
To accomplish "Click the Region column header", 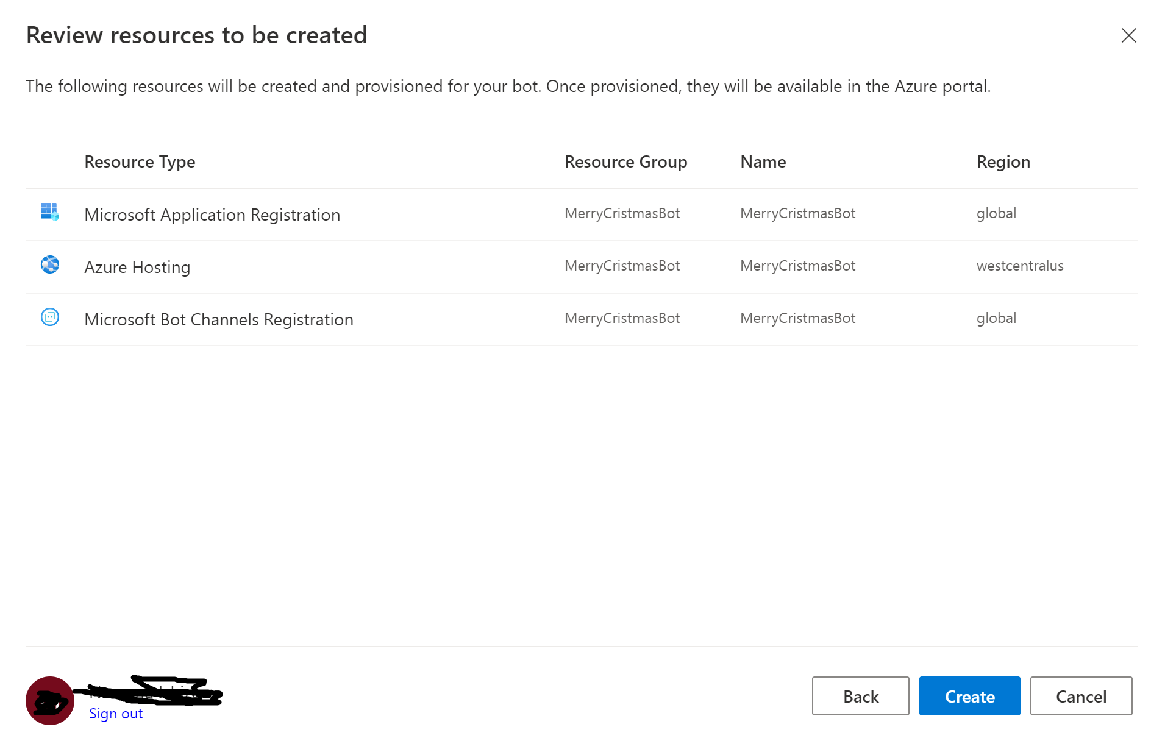I will tap(1003, 162).
